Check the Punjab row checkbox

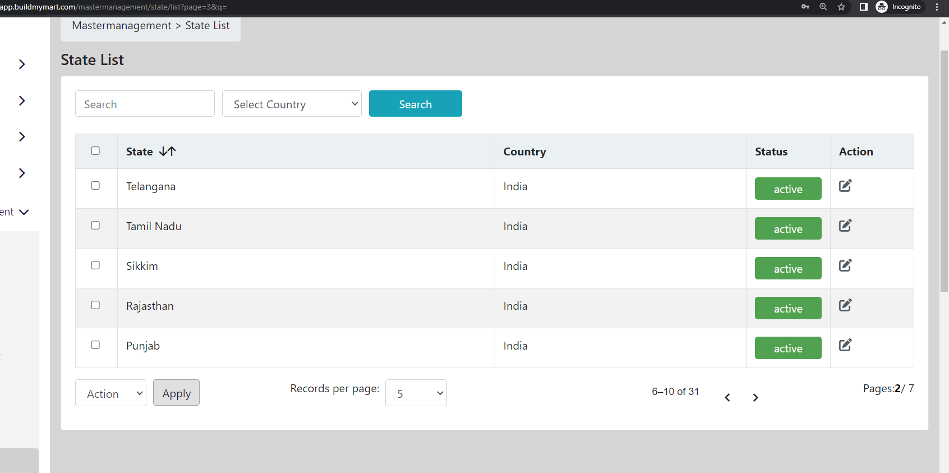(x=95, y=345)
